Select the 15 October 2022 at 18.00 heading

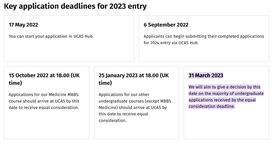44,79
